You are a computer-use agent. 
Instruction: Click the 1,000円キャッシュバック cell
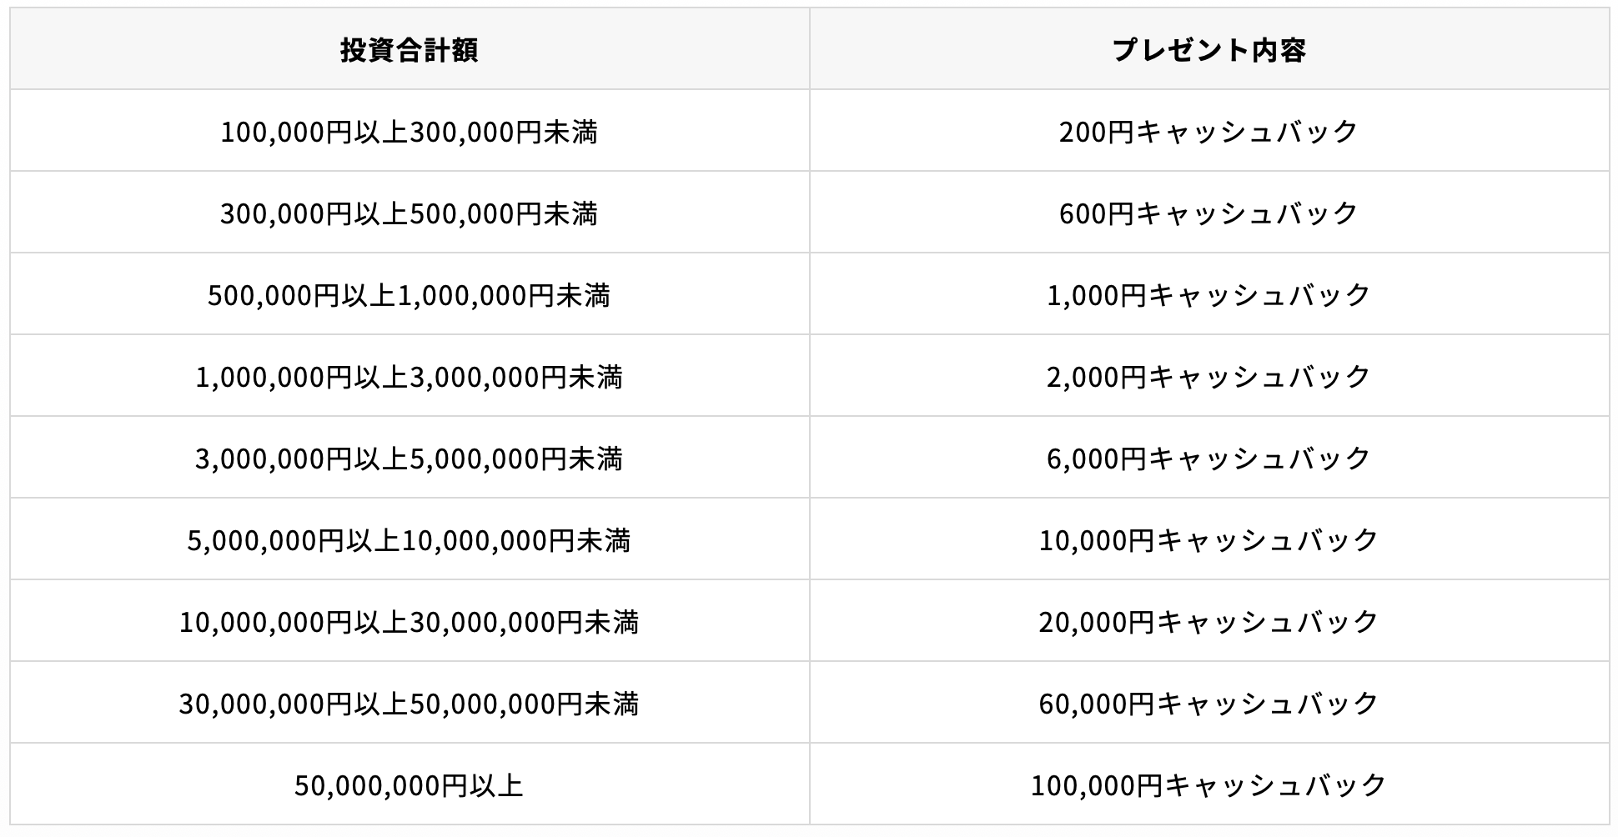pyautogui.click(x=1209, y=294)
